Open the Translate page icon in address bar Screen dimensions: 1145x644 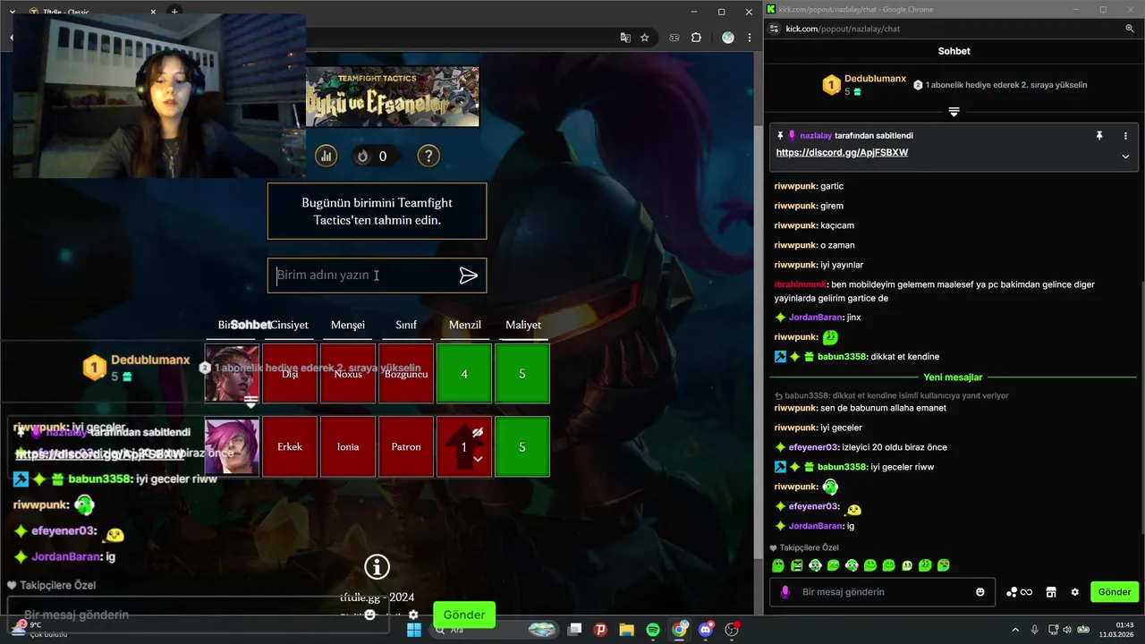[x=625, y=38]
